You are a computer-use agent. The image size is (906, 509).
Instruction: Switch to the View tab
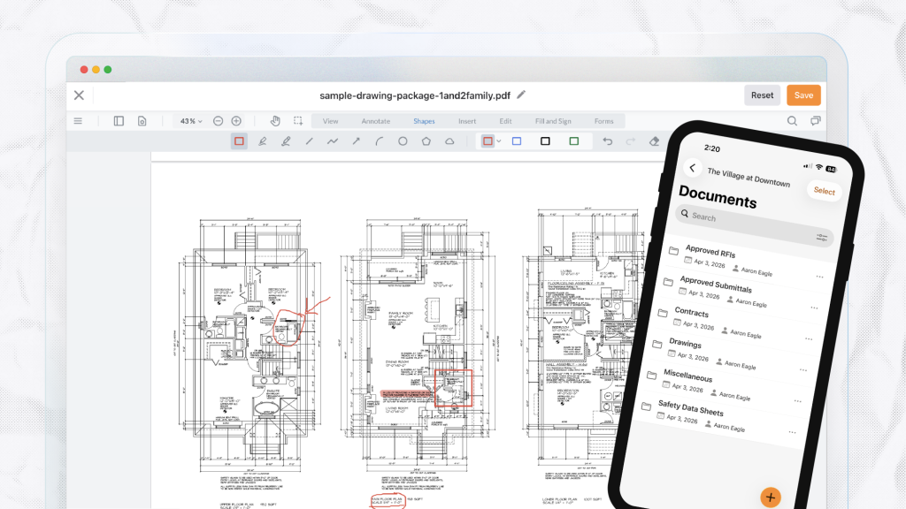331,121
